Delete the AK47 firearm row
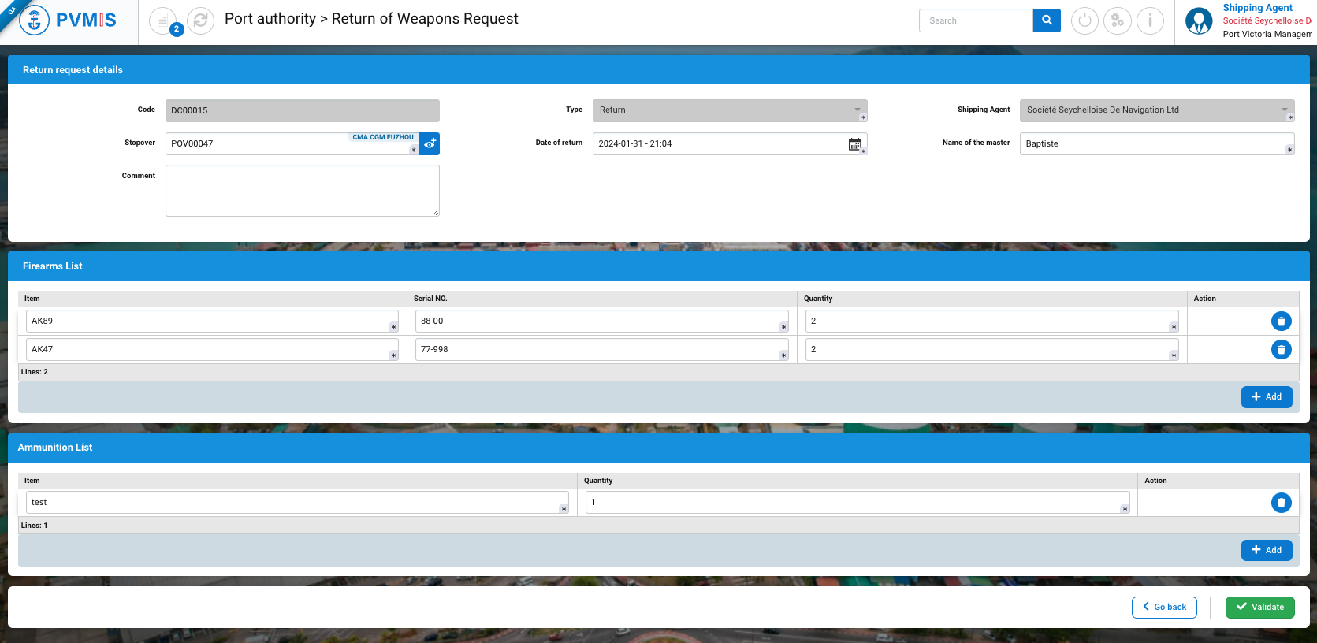The height and width of the screenshot is (643, 1317). click(1281, 349)
